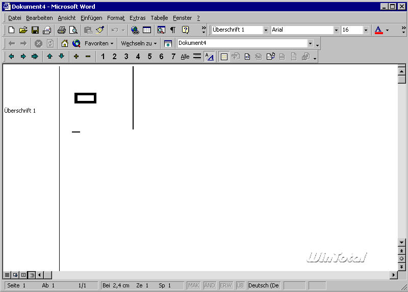This screenshot has width=408, height=292.
Task: Toggle paragraph marks with the ¶ button
Action: [173, 30]
